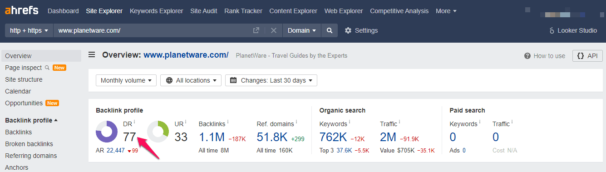Click the DR info icon
The image size is (606, 172).
135,122
